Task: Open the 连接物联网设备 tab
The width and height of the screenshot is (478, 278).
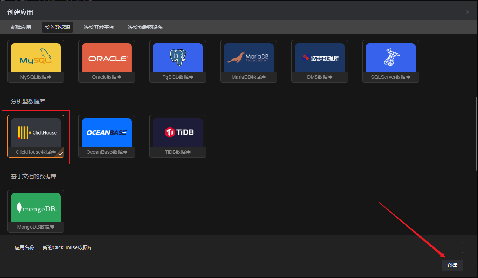Action: 145,27
